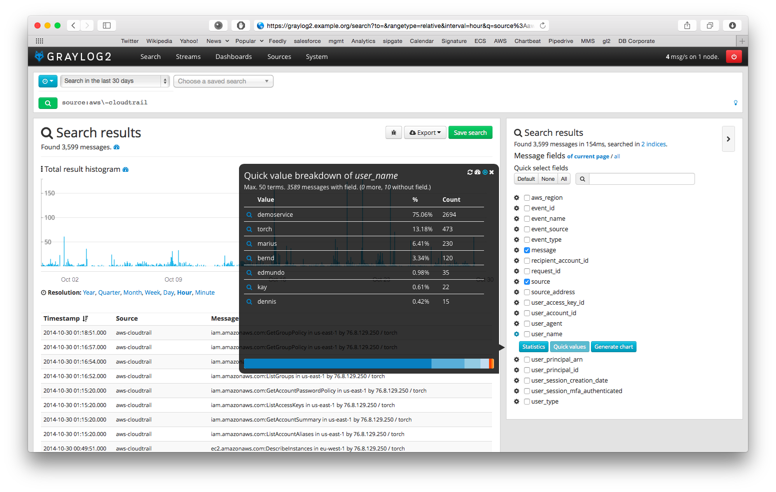Click magnifier icon beside kay value

(249, 287)
